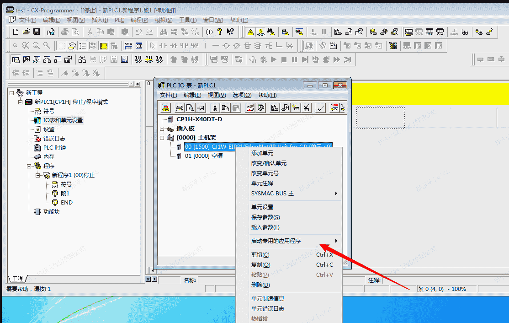The width and height of the screenshot is (509, 323).
Task: Toggle the selection arrow mode button
Action: click(152, 46)
